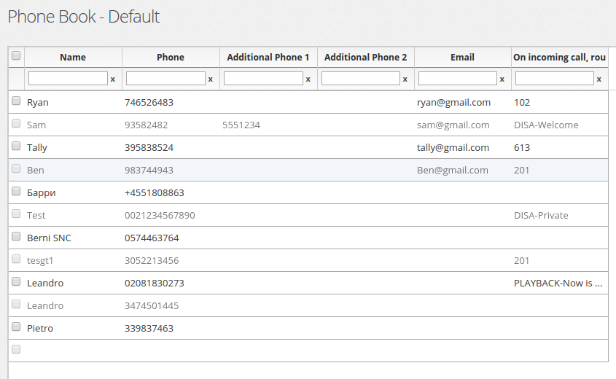Sort by the Name column header

73,57
